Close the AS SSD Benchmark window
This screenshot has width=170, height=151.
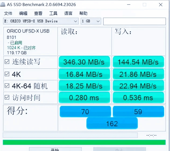click(x=161, y=5)
